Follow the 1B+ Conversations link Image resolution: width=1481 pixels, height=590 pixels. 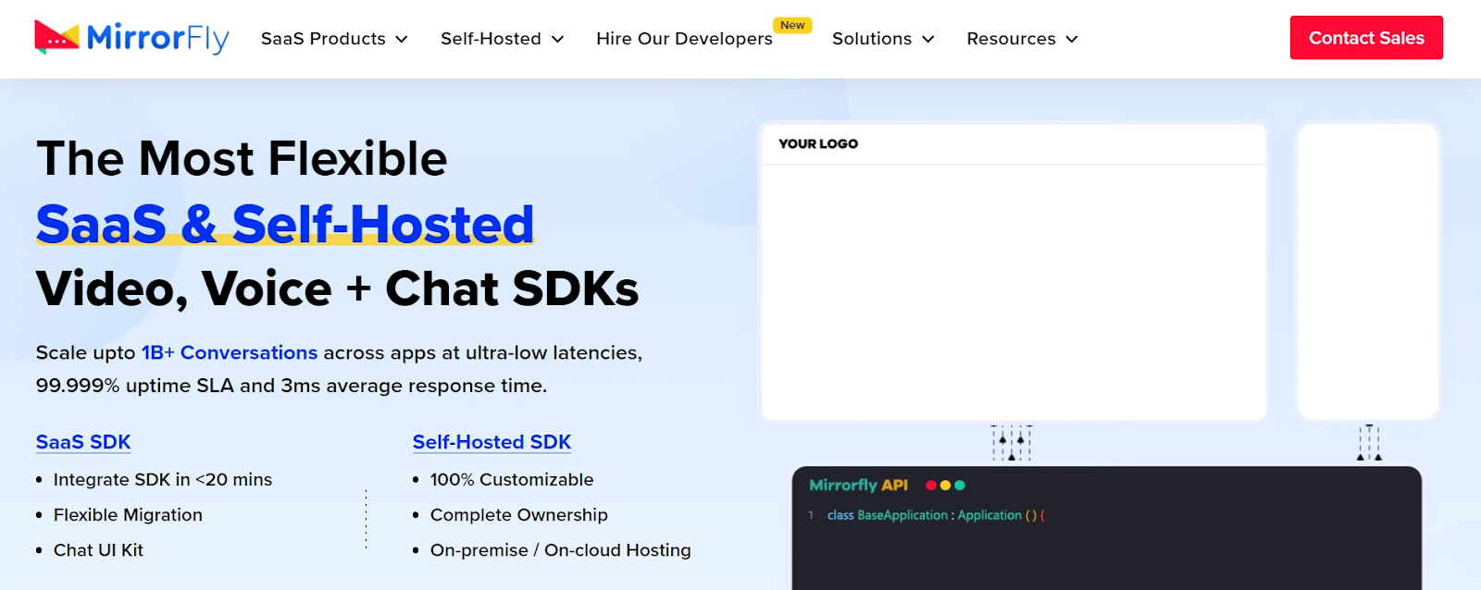coord(230,352)
